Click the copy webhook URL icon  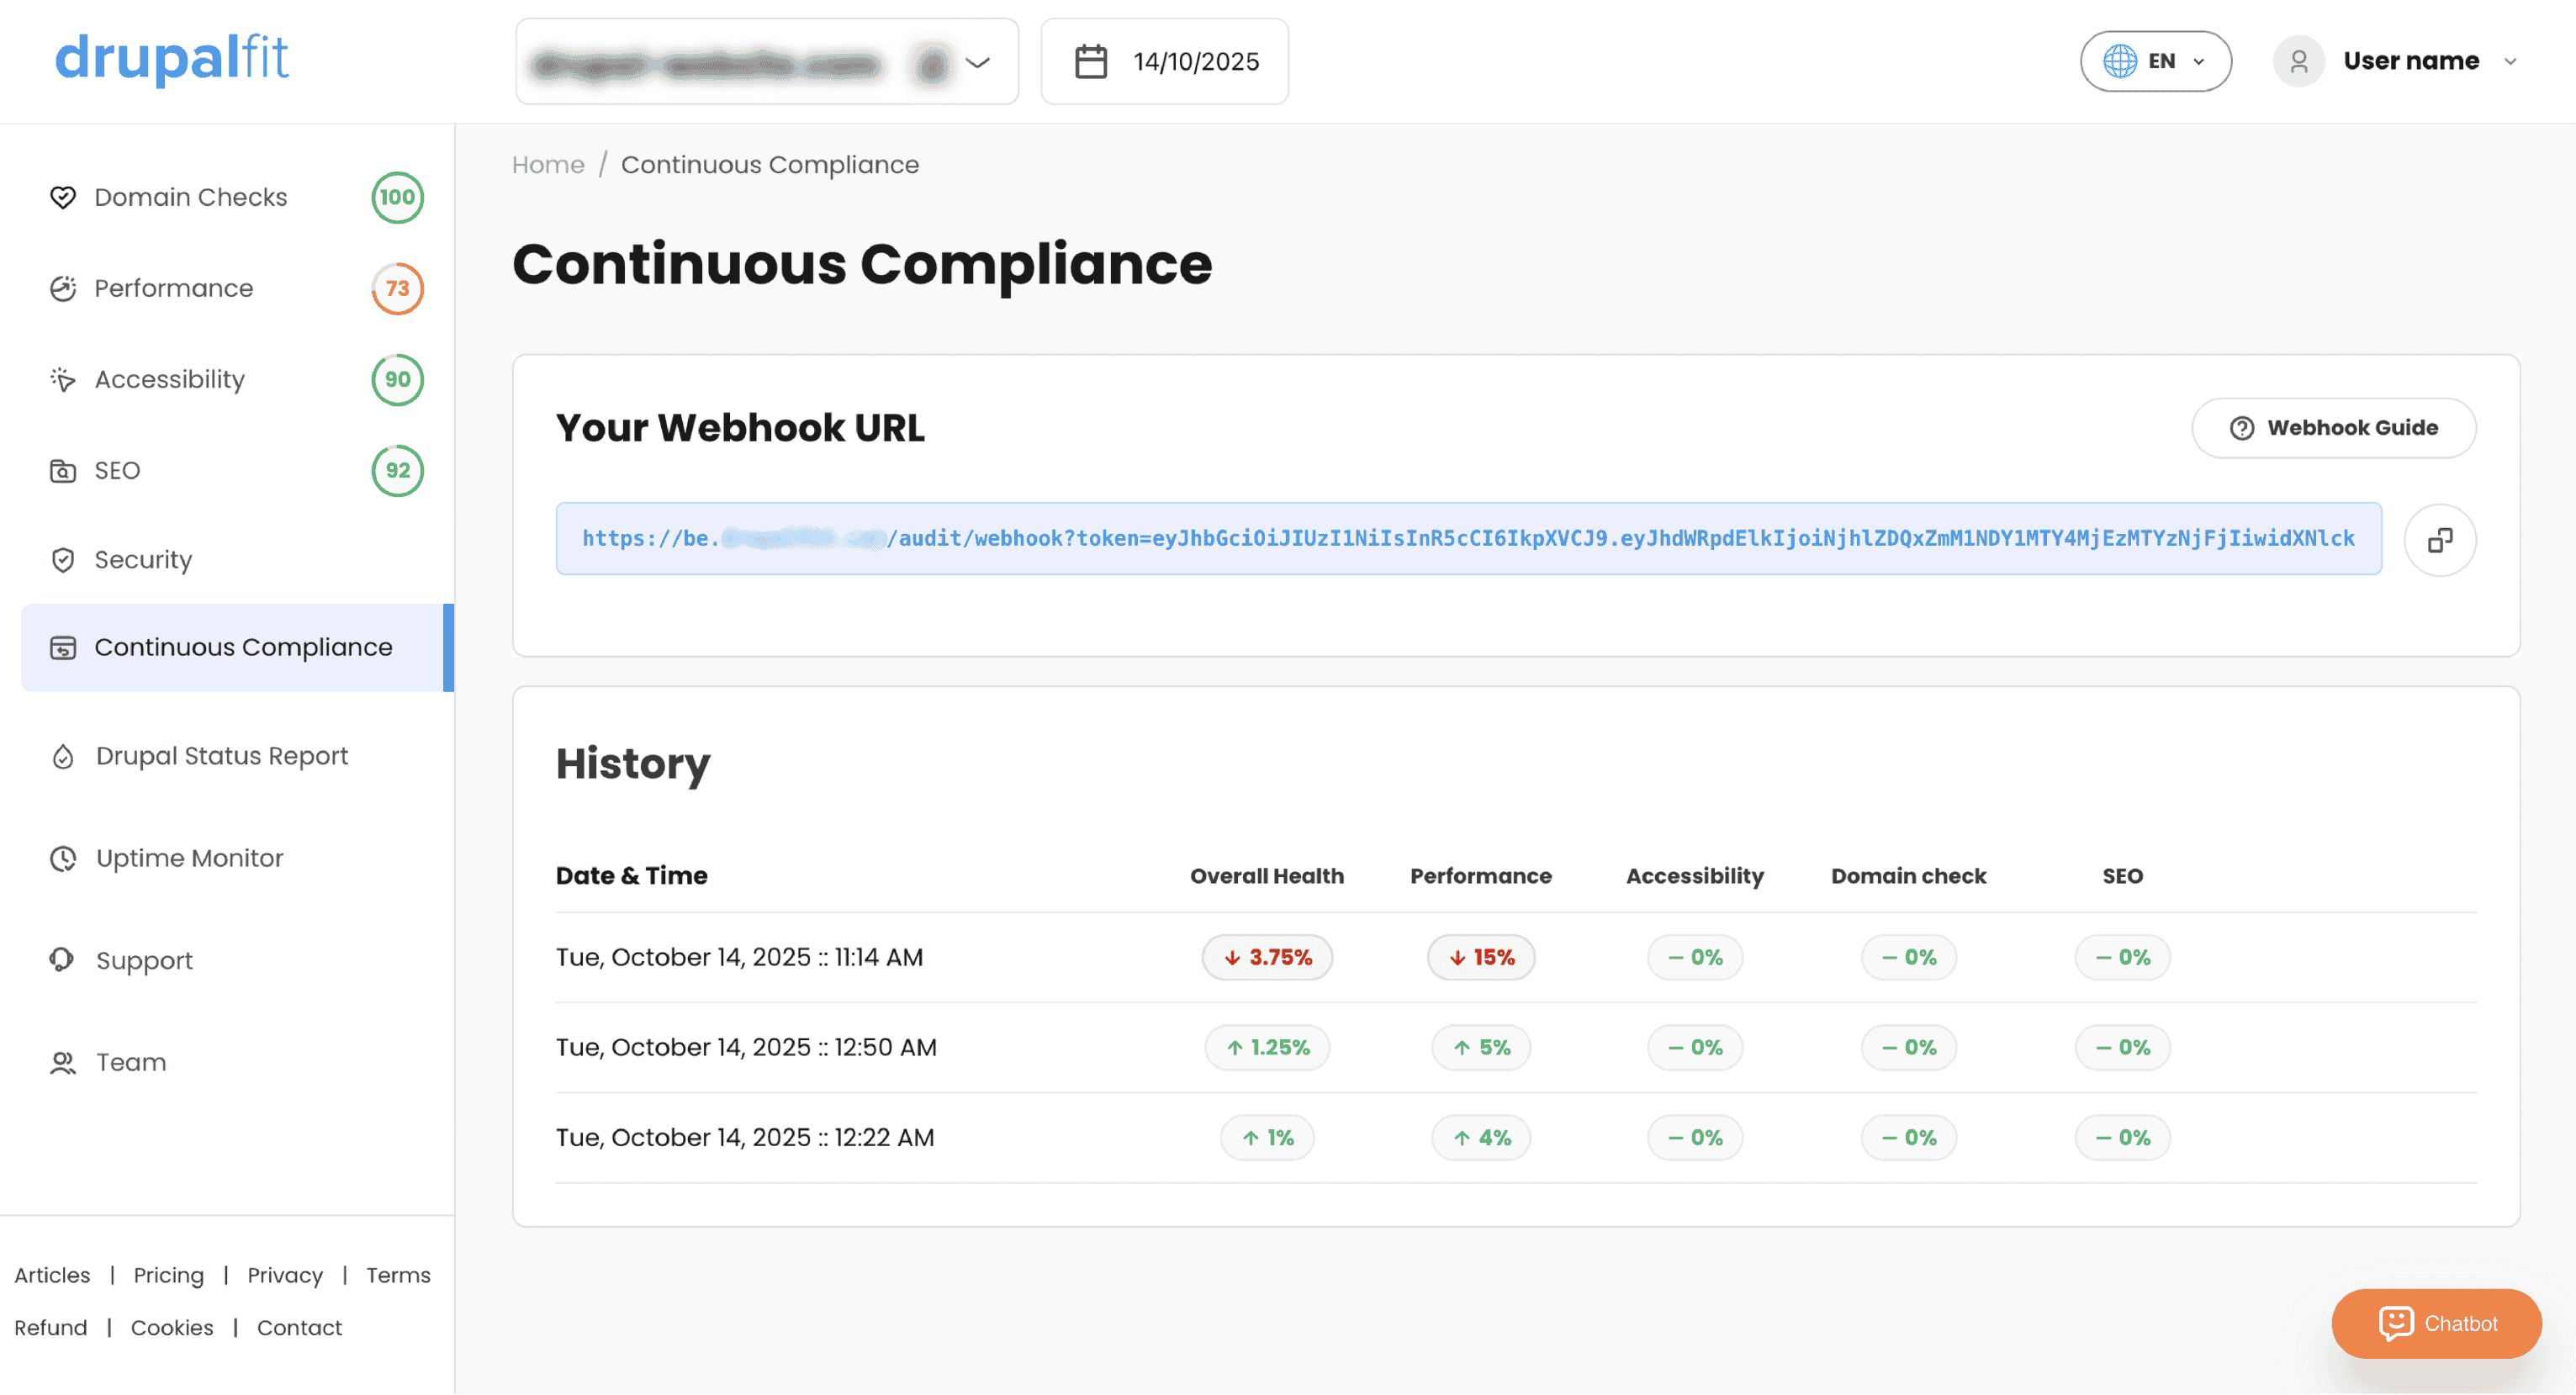coord(2440,540)
